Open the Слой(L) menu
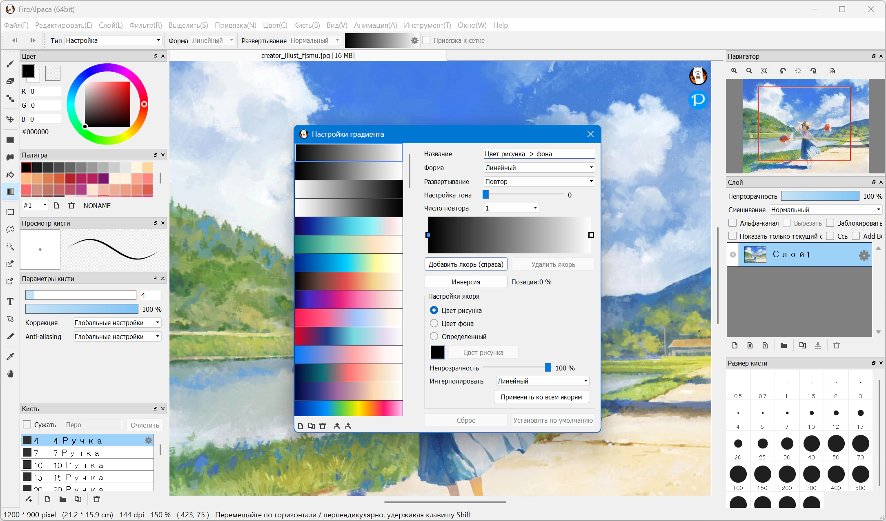886x521 pixels. click(x=111, y=25)
